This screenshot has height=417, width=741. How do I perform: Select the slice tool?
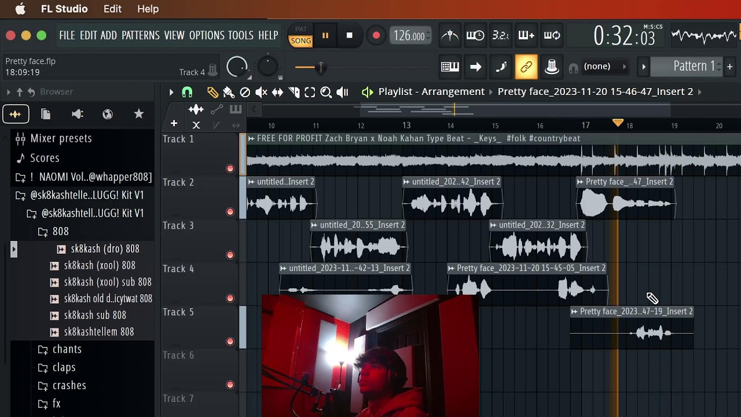[x=294, y=92]
